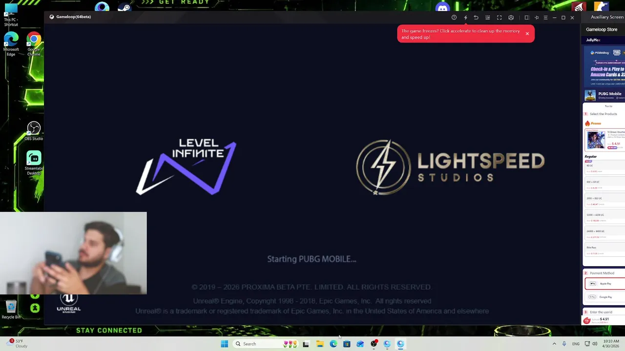This screenshot has width=625, height=351.
Task: Open the OBS Studio desktop shortcut
Action: [x=34, y=132]
